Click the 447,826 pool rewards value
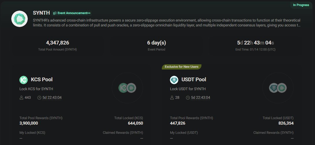Viewport: 315px width, 145px height. point(178,123)
